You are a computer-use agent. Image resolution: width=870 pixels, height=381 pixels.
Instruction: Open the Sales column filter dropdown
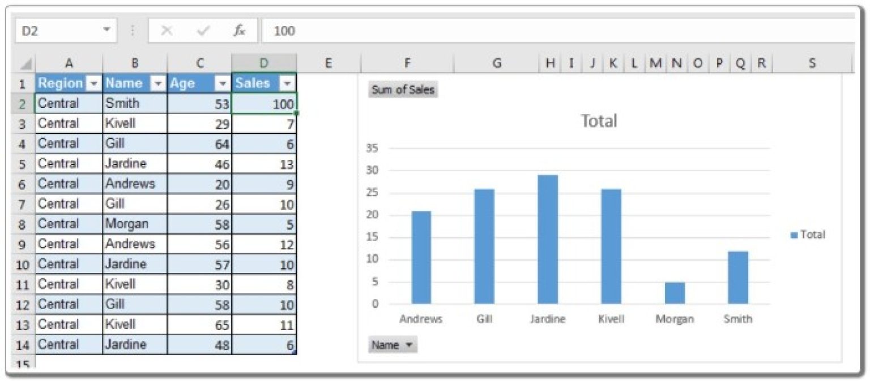[x=287, y=83]
